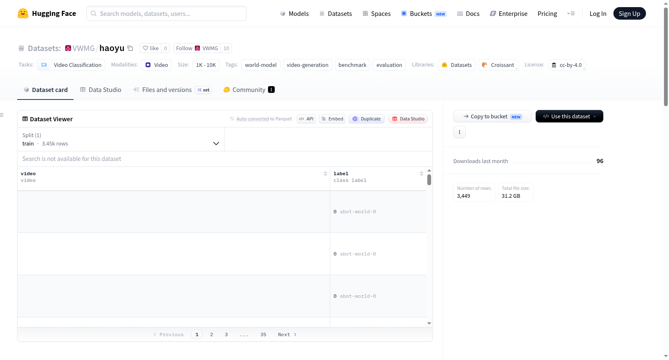Switch to the Dataset card tab

click(x=45, y=89)
